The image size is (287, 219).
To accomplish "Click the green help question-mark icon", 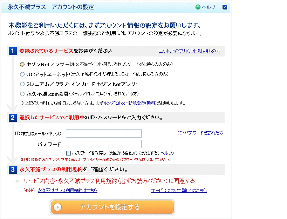I will [198, 7].
